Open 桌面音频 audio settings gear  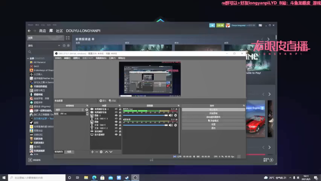pyautogui.click(x=175, y=125)
